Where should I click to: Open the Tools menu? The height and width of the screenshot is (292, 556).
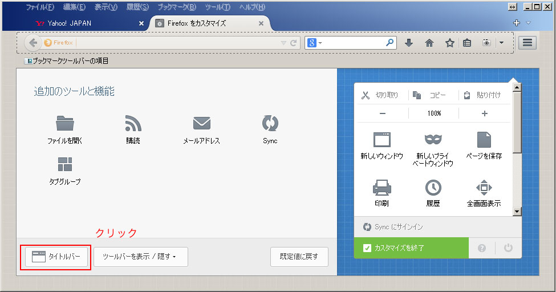coord(218,7)
